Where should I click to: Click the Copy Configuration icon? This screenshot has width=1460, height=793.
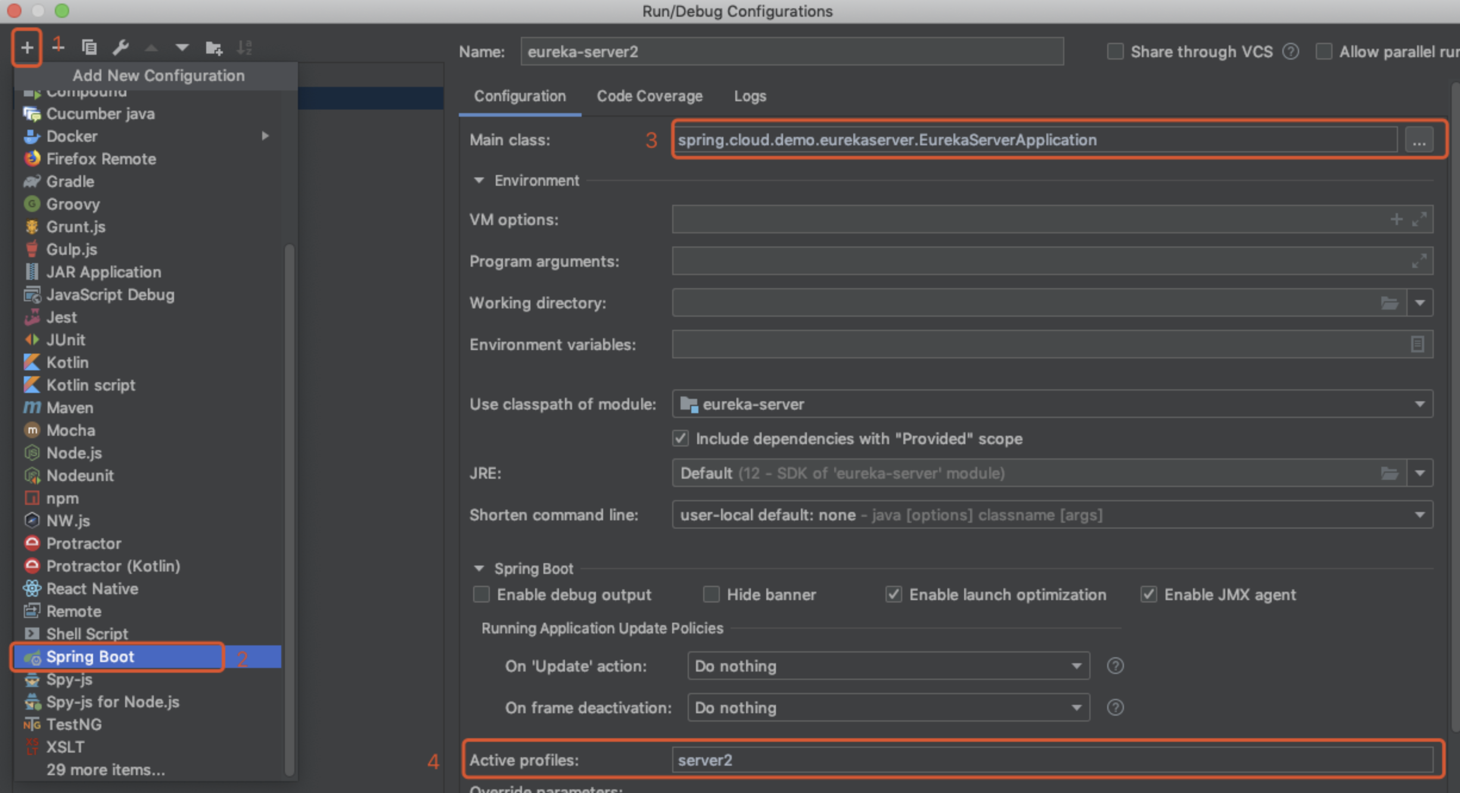point(89,47)
